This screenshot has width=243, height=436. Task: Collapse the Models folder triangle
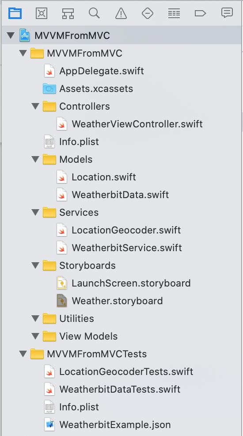(35, 159)
